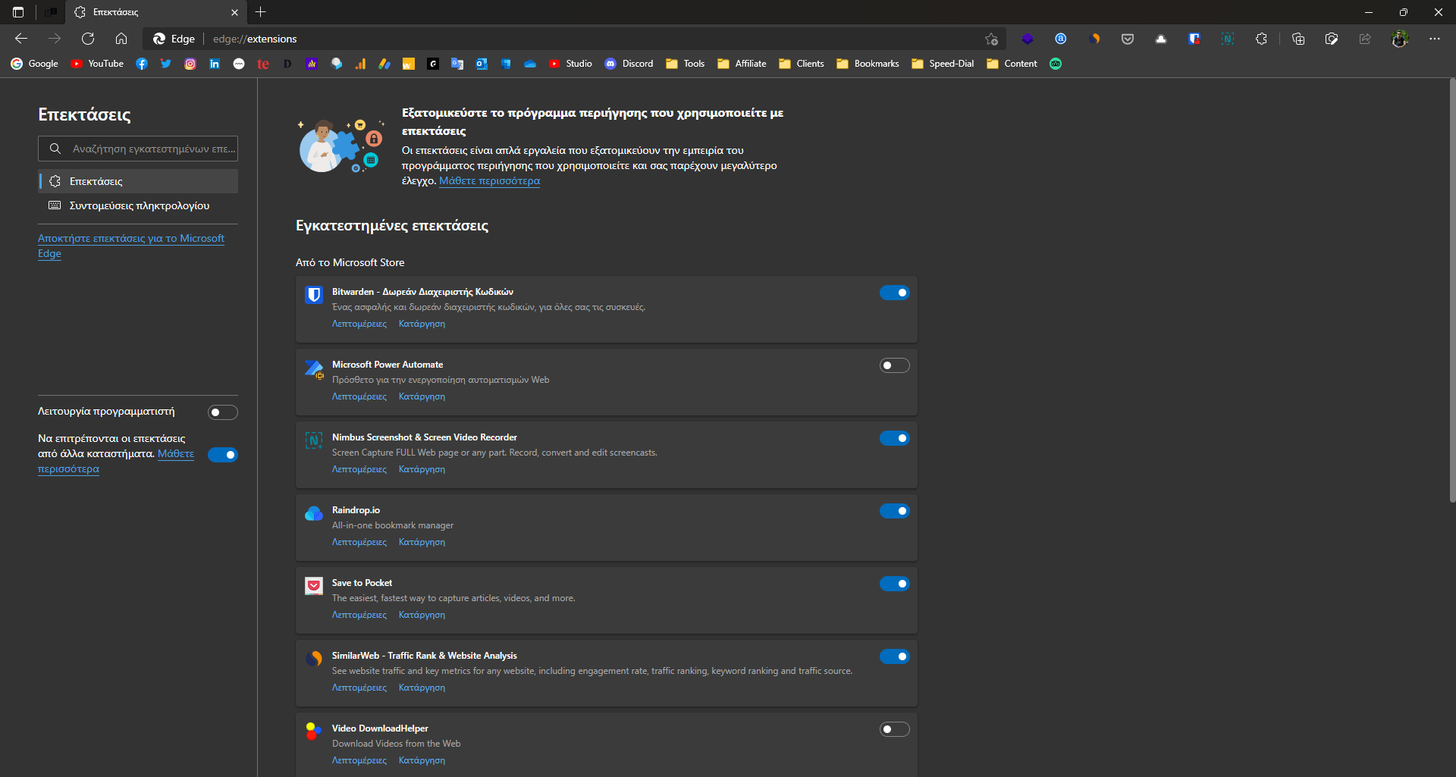Enable the Video DownloadHelper extension toggle
The width and height of the screenshot is (1456, 777).
(x=894, y=729)
